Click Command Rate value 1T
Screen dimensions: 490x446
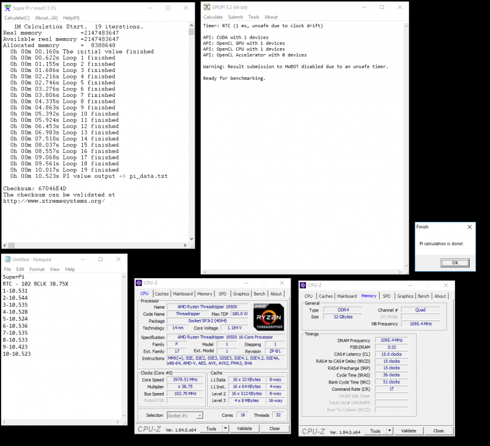pos(392,389)
